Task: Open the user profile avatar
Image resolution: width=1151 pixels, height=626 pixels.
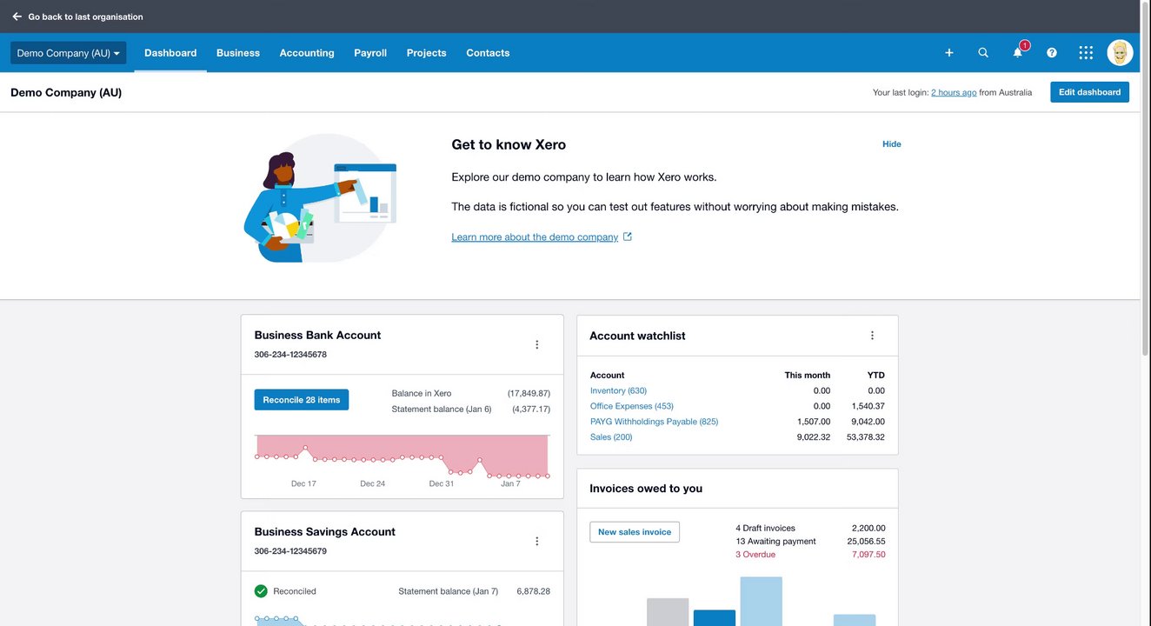Action: (x=1120, y=53)
